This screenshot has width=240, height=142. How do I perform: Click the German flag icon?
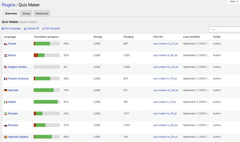(6, 90)
